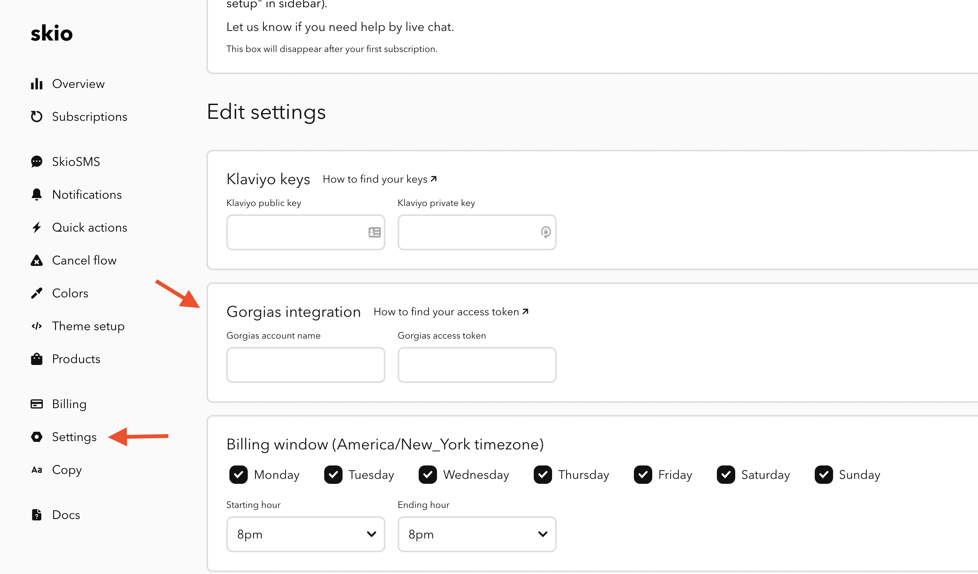The width and height of the screenshot is (978, 574).
Task: Focus the Klaviyo public key field
Action: 306,232
